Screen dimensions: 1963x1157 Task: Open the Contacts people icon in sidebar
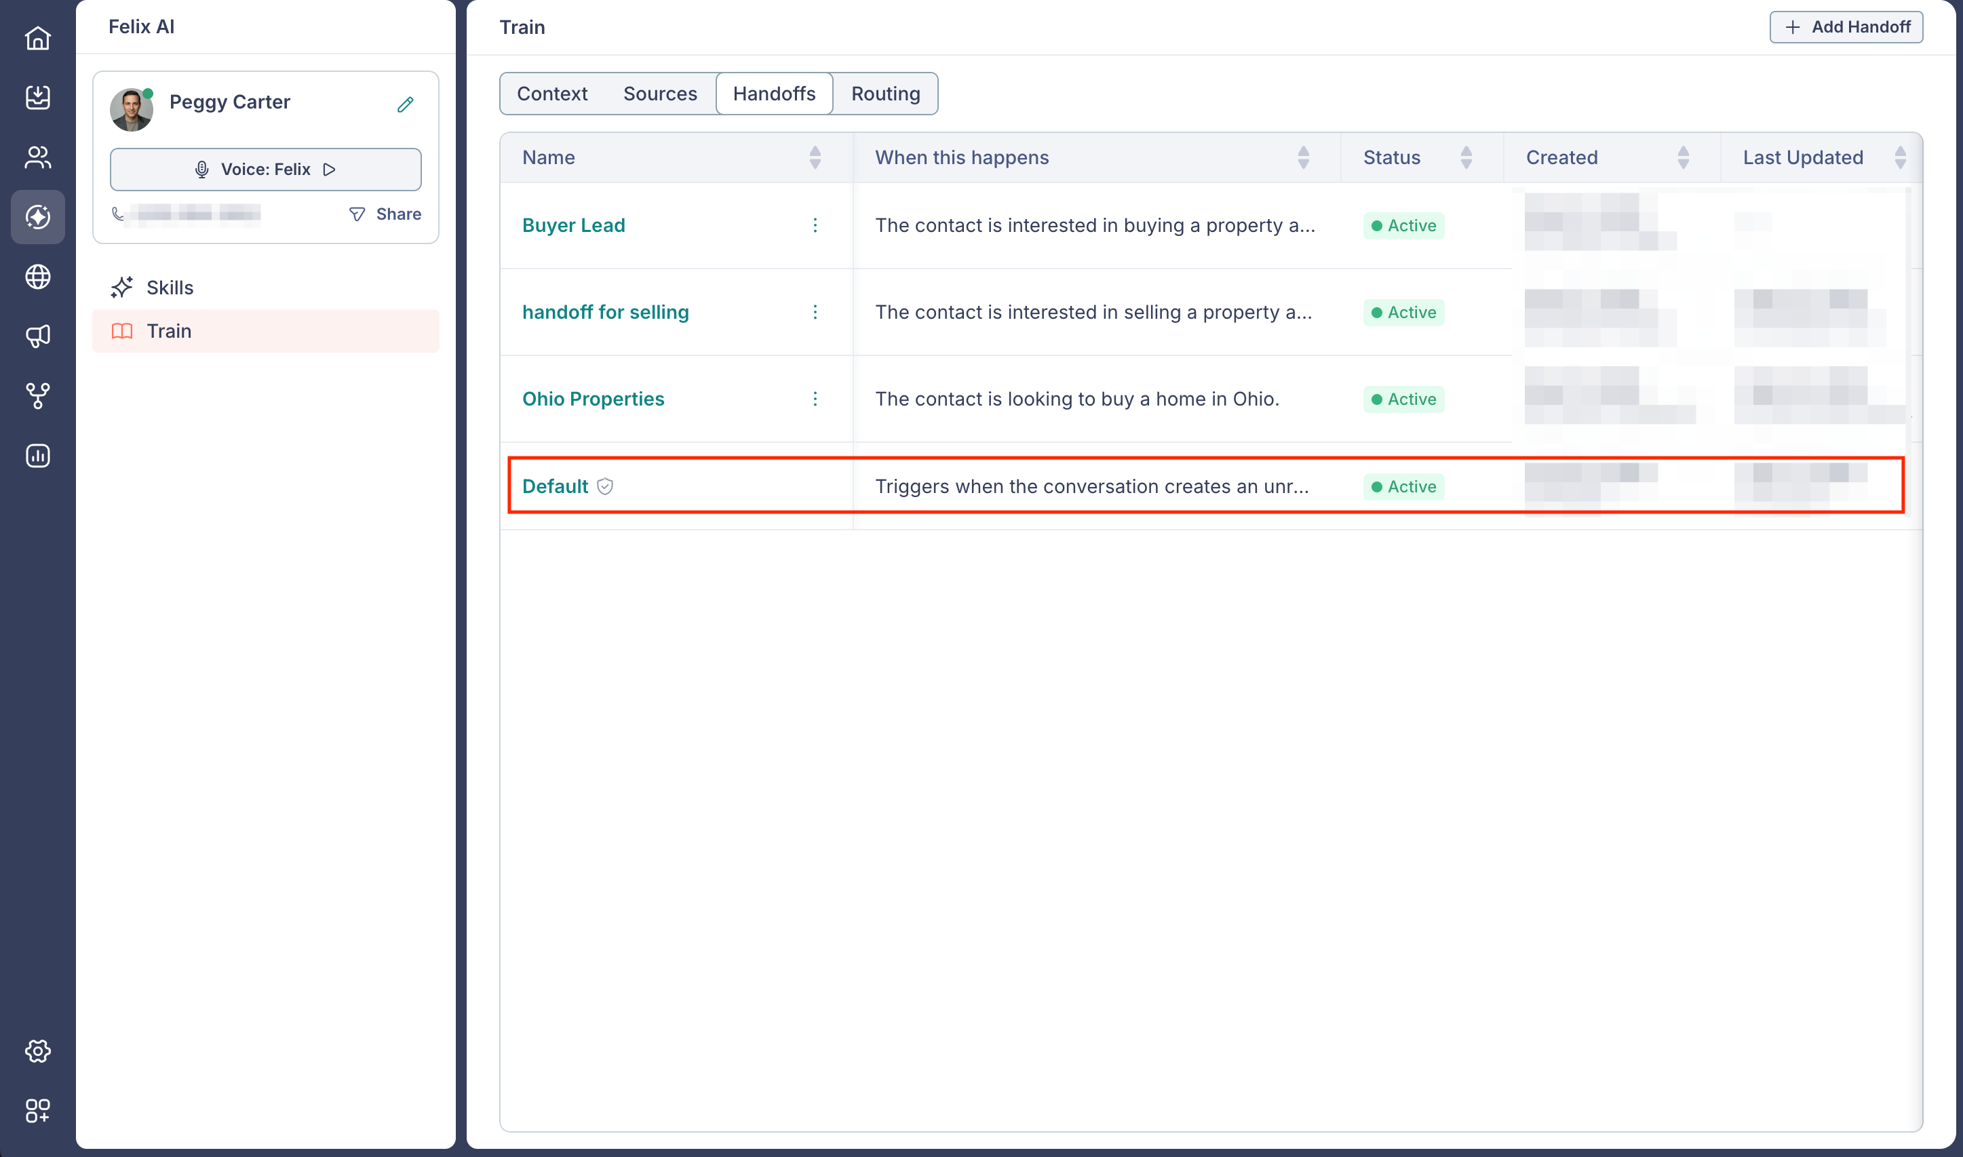(x=37, y=157)
